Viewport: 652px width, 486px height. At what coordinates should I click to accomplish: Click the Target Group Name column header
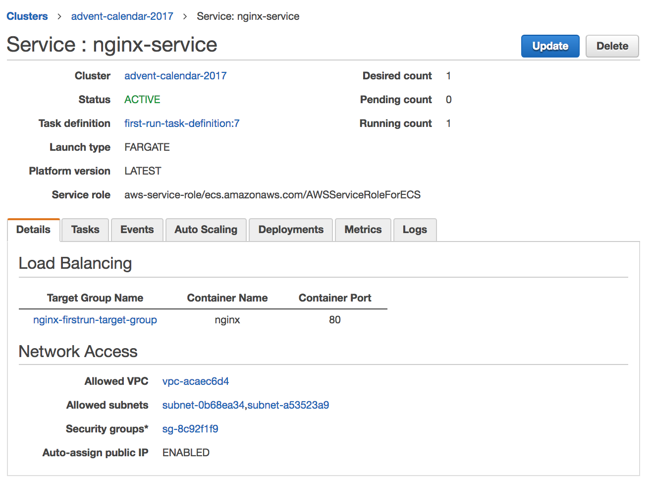click(x=95, y=298)
